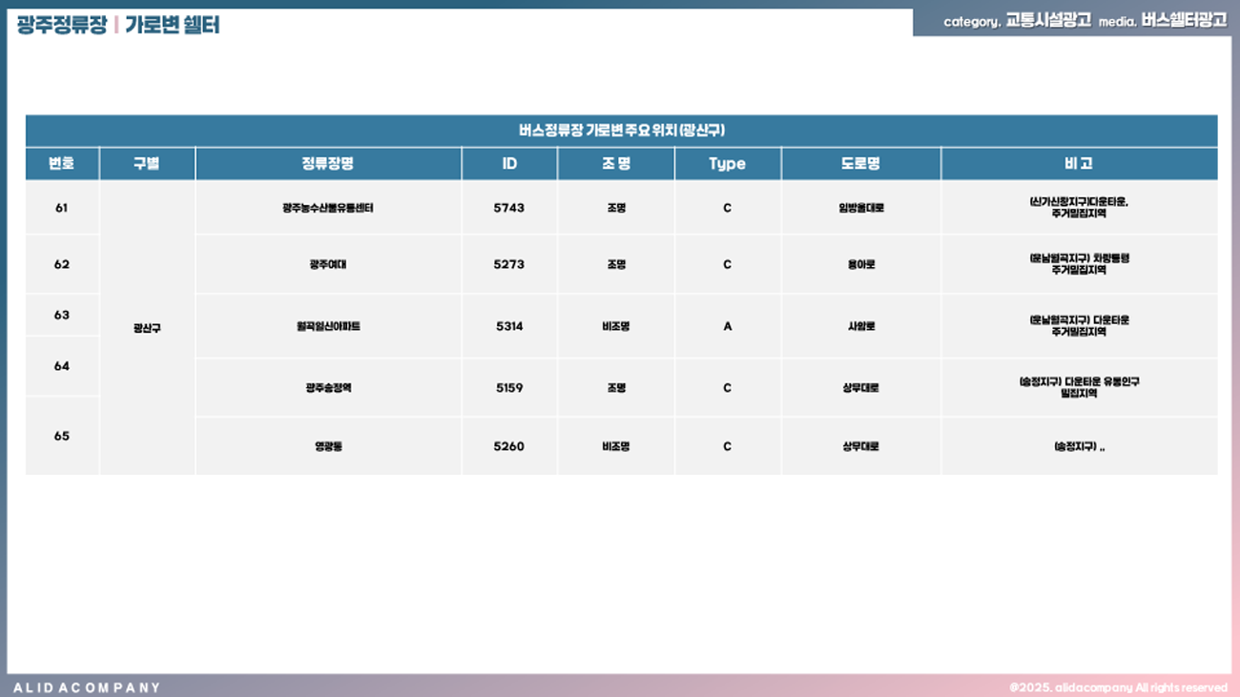The image size is (1240, 697).
Task: Click the 광주여대 station name
Action: [x=327, y=265]
